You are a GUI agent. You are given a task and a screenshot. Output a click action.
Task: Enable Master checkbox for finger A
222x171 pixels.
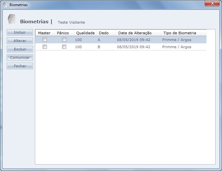pos(45,40)
